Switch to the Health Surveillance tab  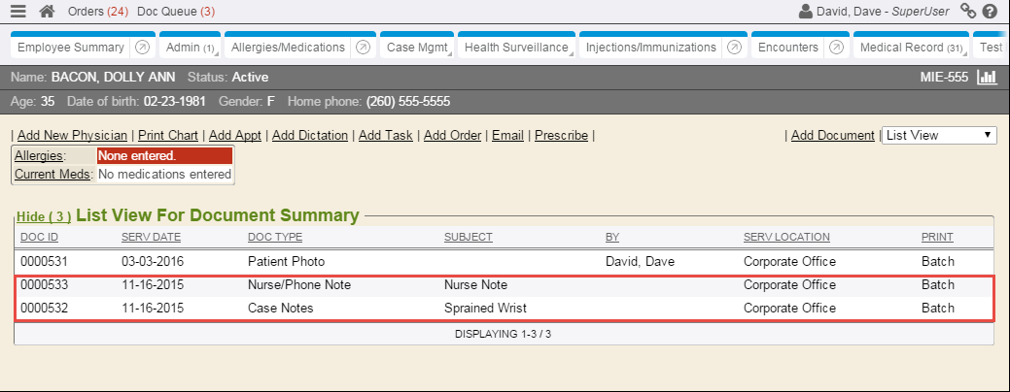[x=516, y=48]
